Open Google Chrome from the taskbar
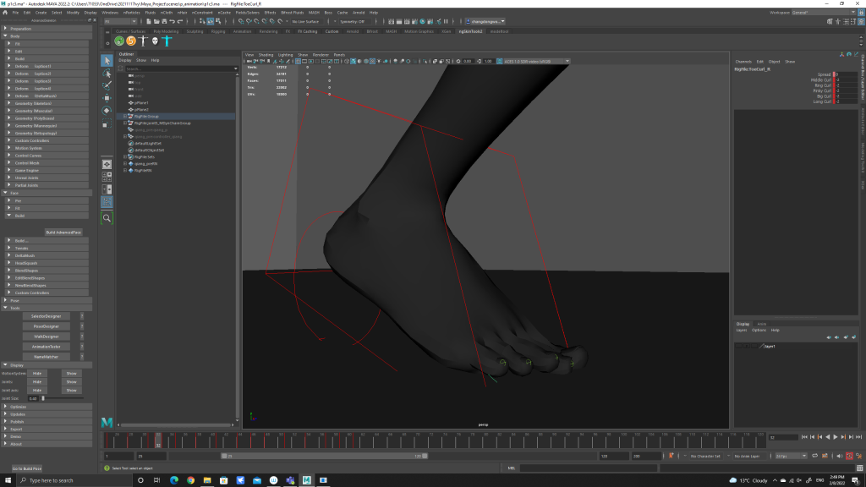 (190, 480)
